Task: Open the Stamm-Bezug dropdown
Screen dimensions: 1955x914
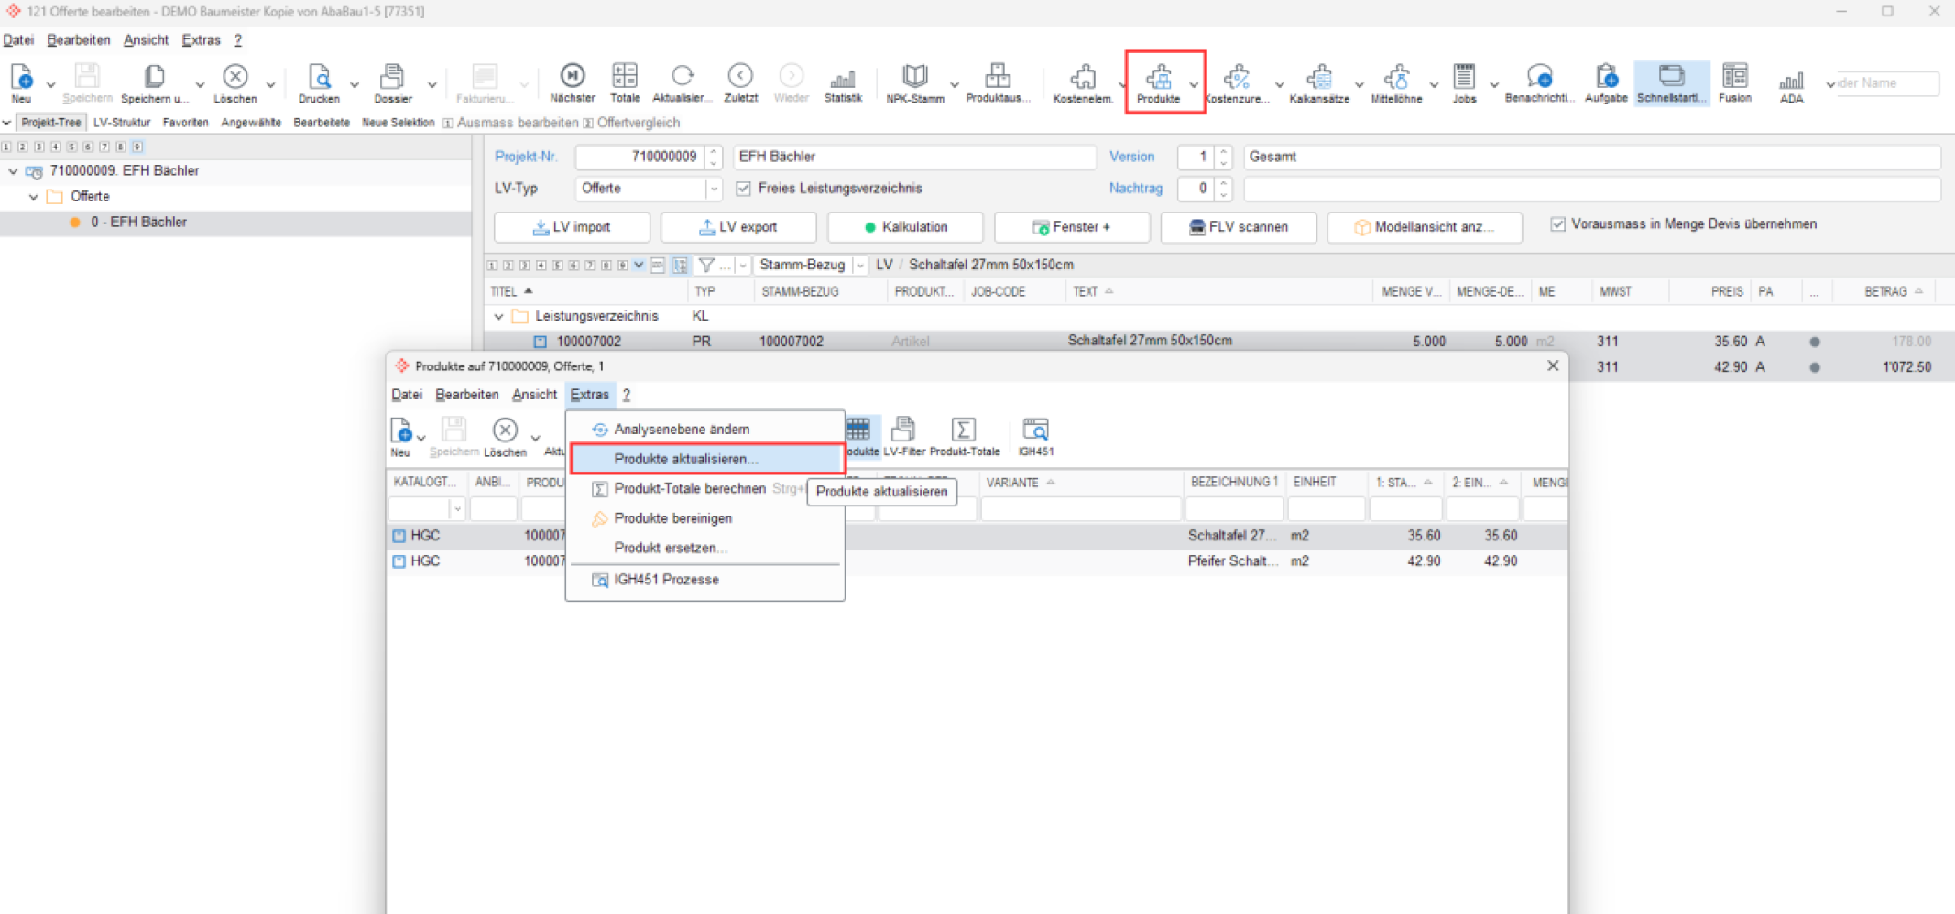Action: pos(859,265)
